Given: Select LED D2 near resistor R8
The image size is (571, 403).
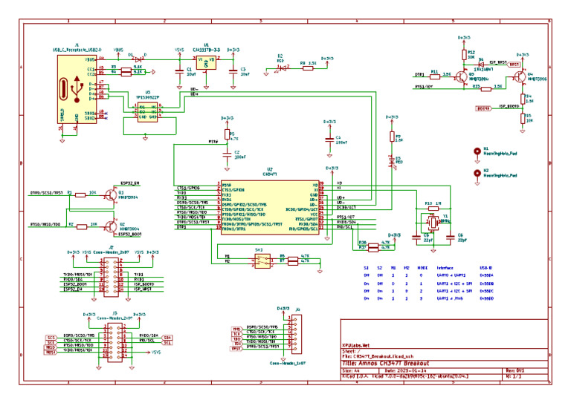Looking at the screenshot, I should [x=282, y=68].
